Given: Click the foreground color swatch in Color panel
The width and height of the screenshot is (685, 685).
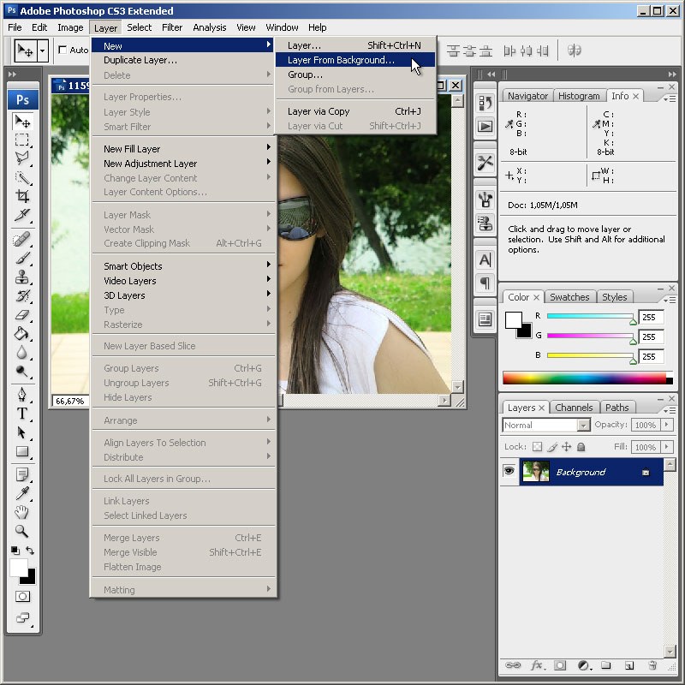Looking at the screenshot, I should (513, 319).
